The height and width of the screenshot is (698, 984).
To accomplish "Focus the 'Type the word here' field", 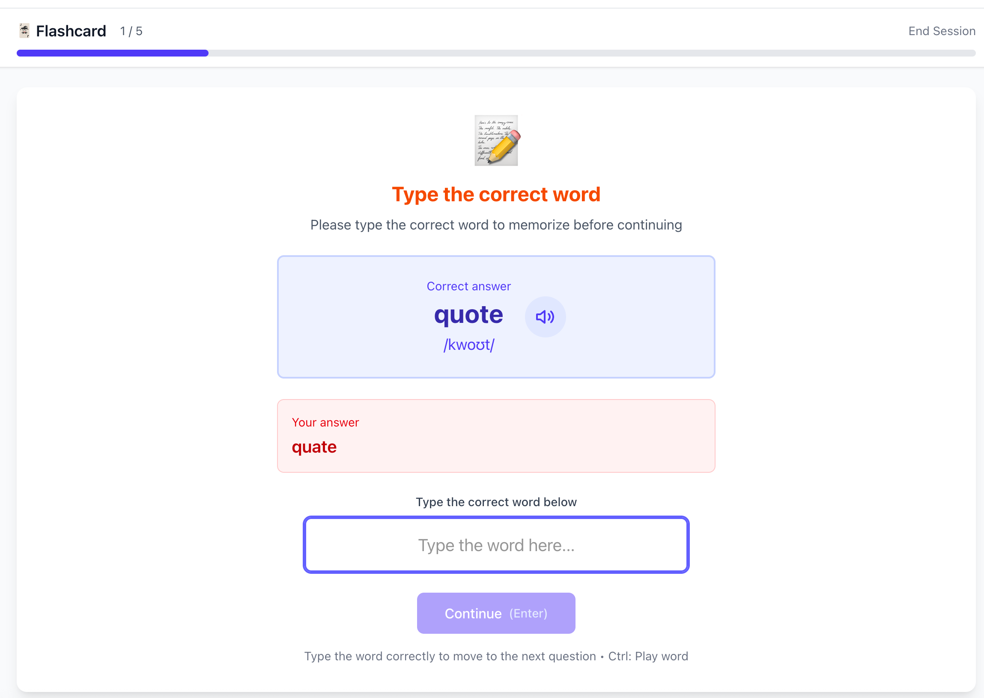I will (x=496, y=545).
